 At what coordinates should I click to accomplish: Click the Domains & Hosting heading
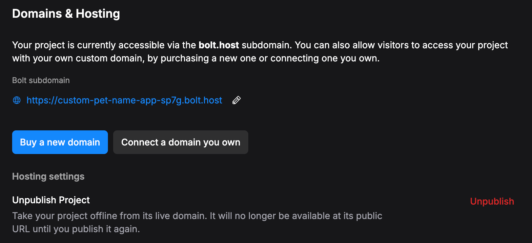coord(66,14)
